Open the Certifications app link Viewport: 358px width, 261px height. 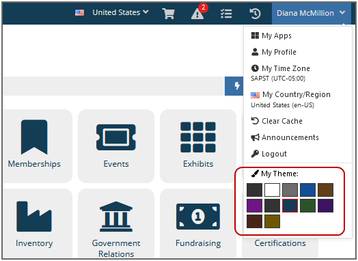coord(280,243)
